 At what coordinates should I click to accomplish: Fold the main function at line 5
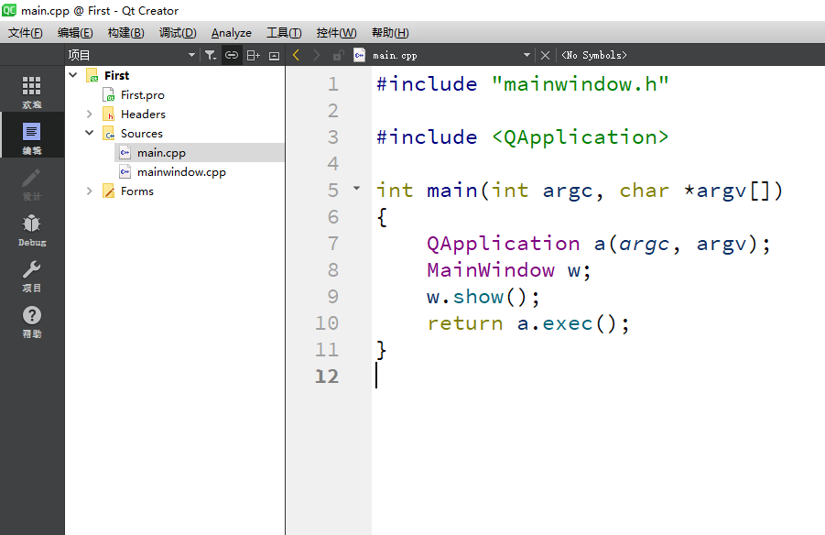[x=357, y=188]
